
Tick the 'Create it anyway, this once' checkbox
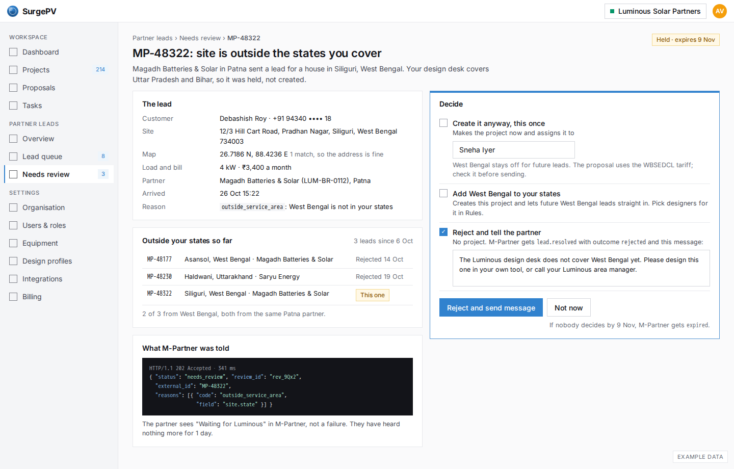point(443,123)
